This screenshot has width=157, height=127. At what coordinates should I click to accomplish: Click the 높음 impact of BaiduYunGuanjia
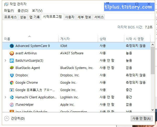tap(129, 61)
